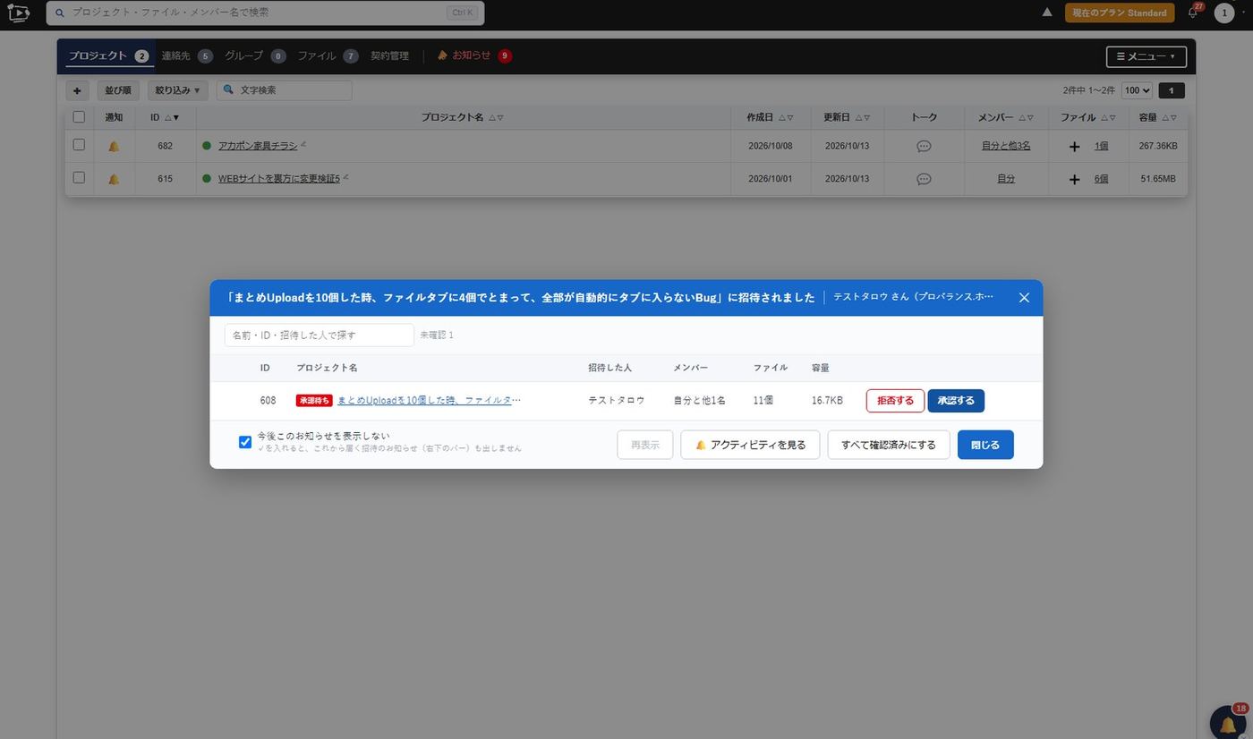Toggle the select-all projects checkbox in header

pos(79,117)
